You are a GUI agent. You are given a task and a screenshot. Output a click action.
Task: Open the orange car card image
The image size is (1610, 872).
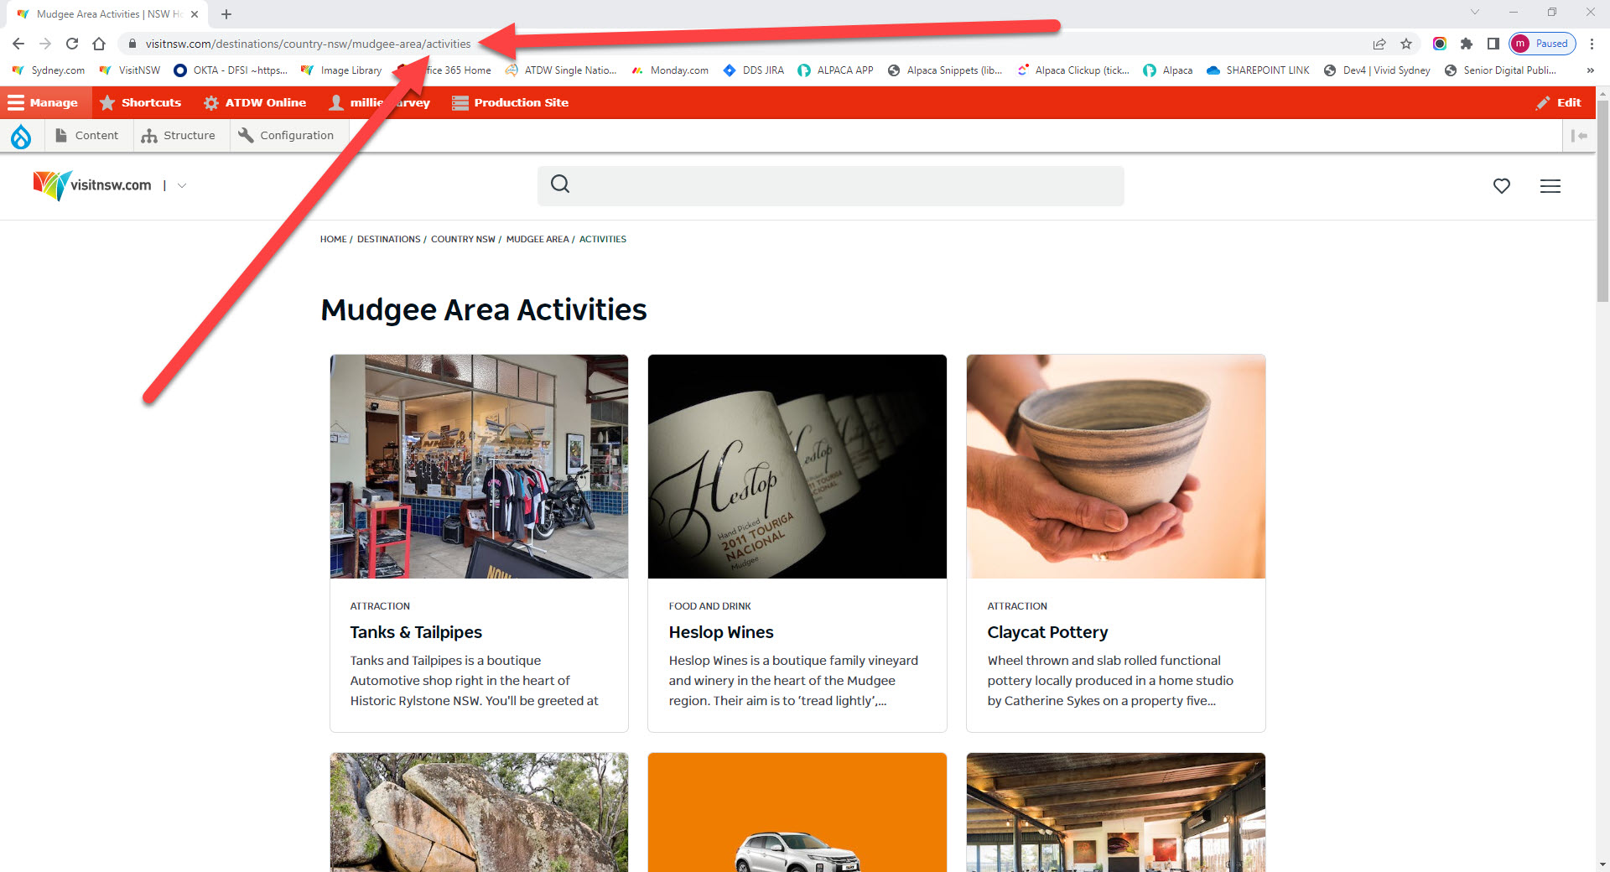click(797, 812)
